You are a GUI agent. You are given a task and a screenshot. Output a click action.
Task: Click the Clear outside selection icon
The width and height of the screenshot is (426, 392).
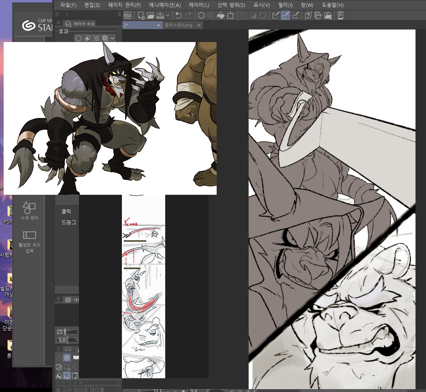pos(211,15)
